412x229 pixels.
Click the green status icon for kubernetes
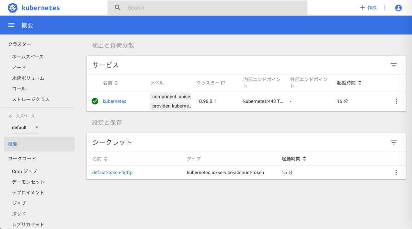tap(95, 101)
